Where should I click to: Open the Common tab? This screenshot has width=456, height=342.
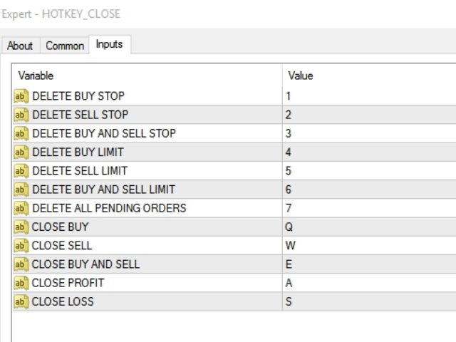click(65, 46)
